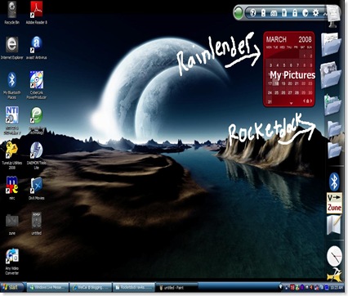Screen dimensions: 348x296
Task: Click the gear settings icon in top bar
Action: (x=315, y=13)
